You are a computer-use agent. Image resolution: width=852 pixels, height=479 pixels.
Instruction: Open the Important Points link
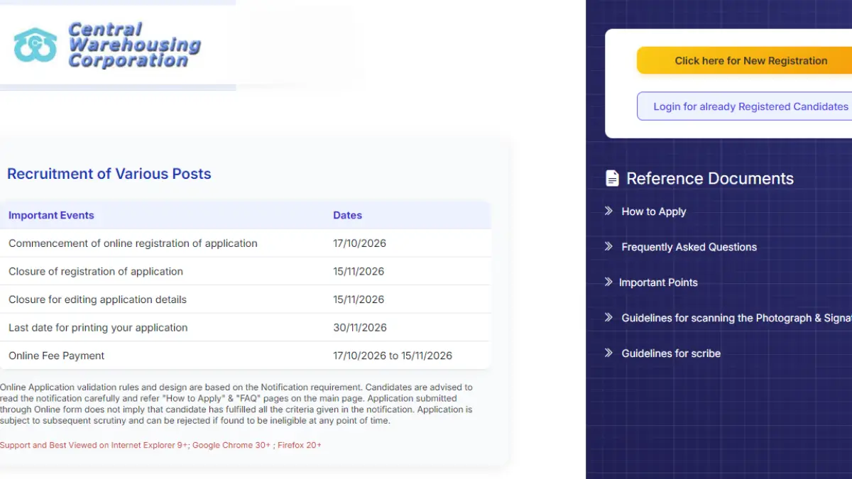pyautogui.click(x=658, y=282)
